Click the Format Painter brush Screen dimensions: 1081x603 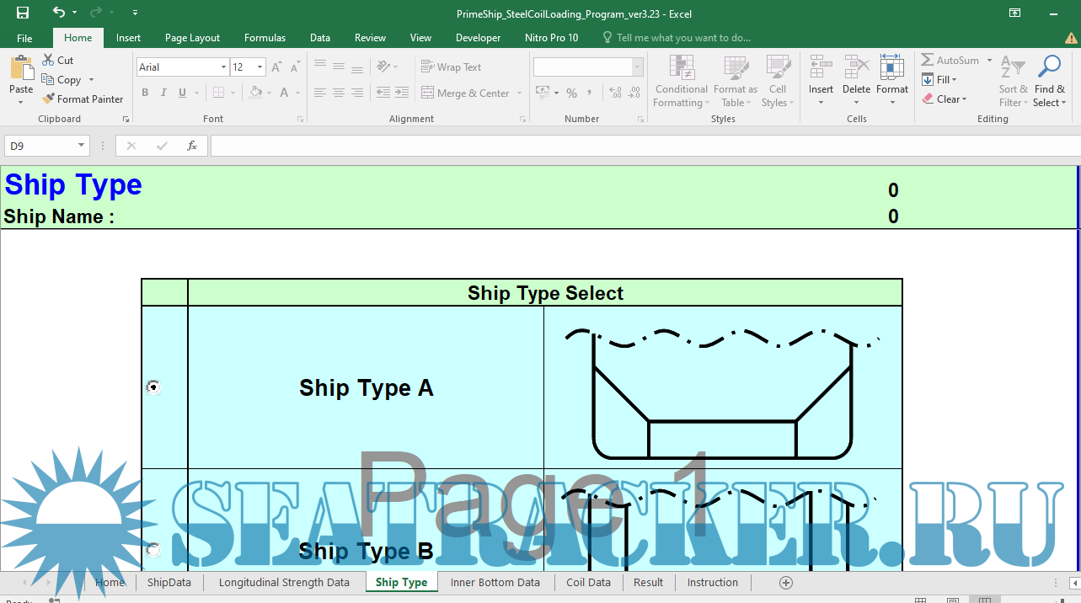click(x=49, y=99)
